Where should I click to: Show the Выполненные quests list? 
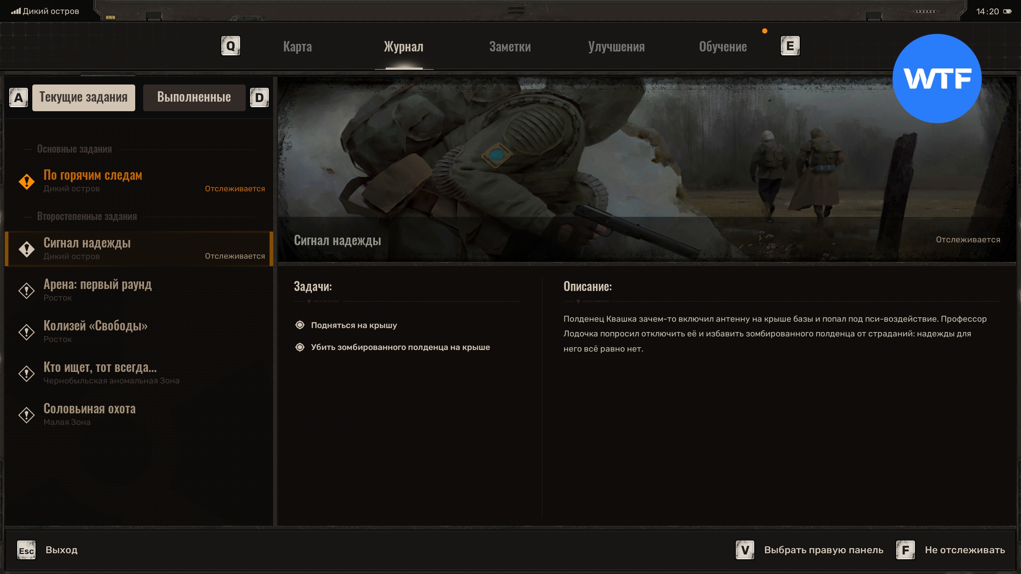194,97
